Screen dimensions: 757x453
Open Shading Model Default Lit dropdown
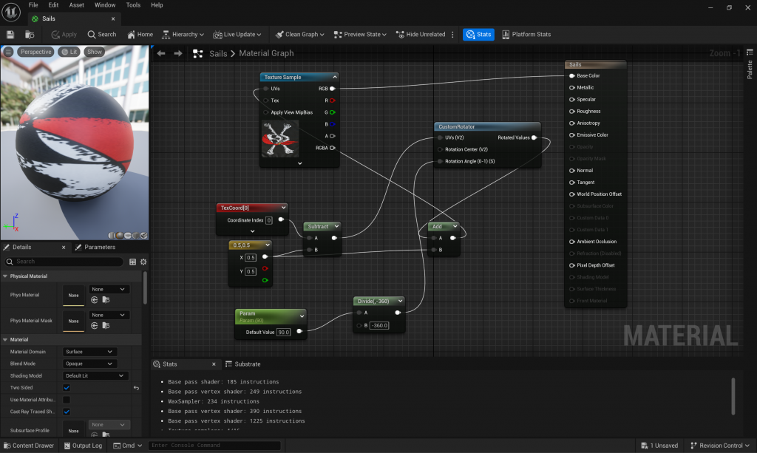(95, 376)
